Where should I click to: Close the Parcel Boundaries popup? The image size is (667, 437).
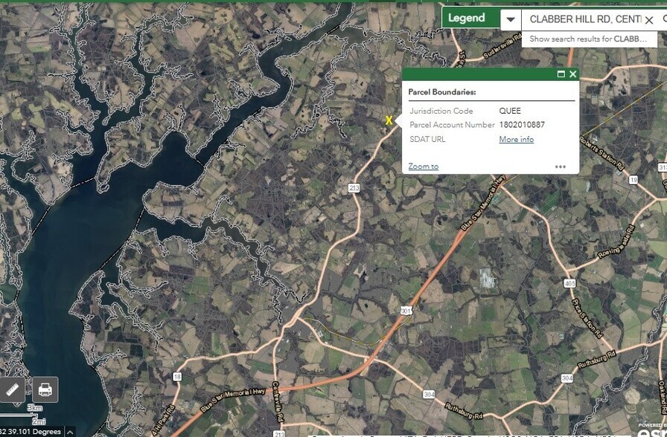tap(573, 74)
